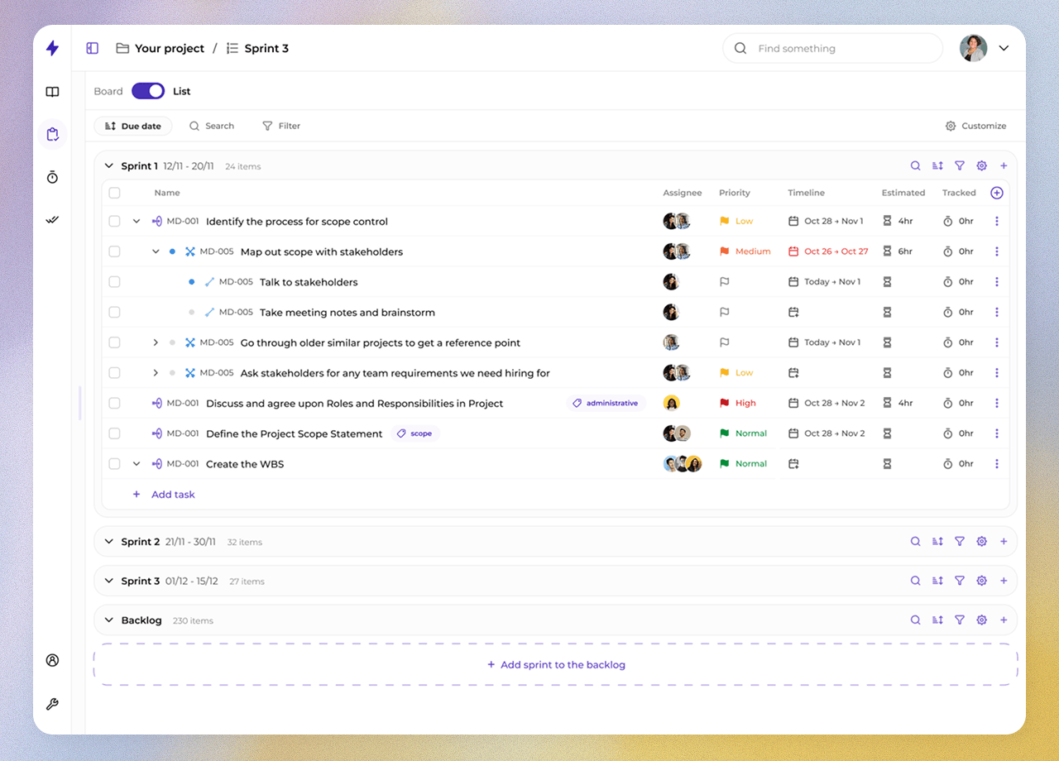Click the Sprint 2 filter funnel icon
This screenshot has width=1059, height=761.
click(x=960, y=542)
